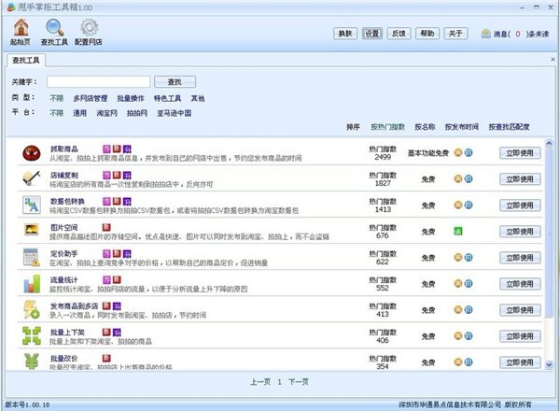
Task: Close the 查找工具 tab panel
Action: pos(553,60)
